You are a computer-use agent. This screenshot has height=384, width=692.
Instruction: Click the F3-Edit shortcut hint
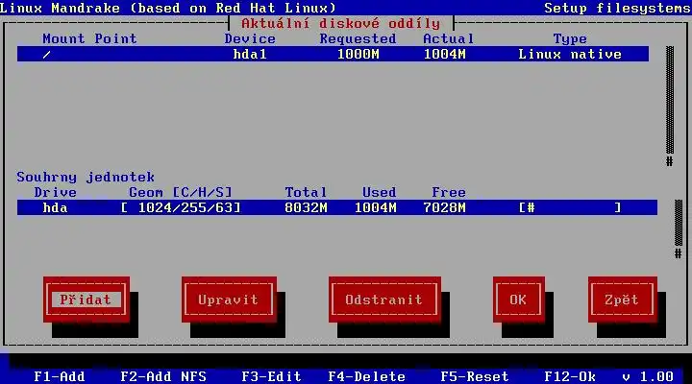[271, 376]
